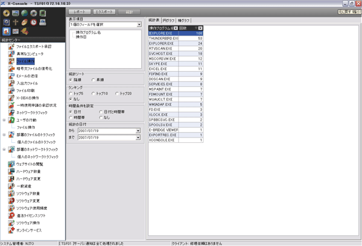Select 操作日 in the field list
Image resolution: width=362 pixels, height=246 pixels.
point(81,37)
